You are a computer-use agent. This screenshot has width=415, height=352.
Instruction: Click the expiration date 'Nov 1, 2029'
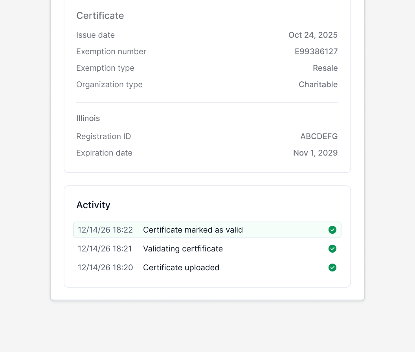tap(315, 153)
